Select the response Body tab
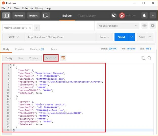 pyautogui.click(x=6, y=49)
